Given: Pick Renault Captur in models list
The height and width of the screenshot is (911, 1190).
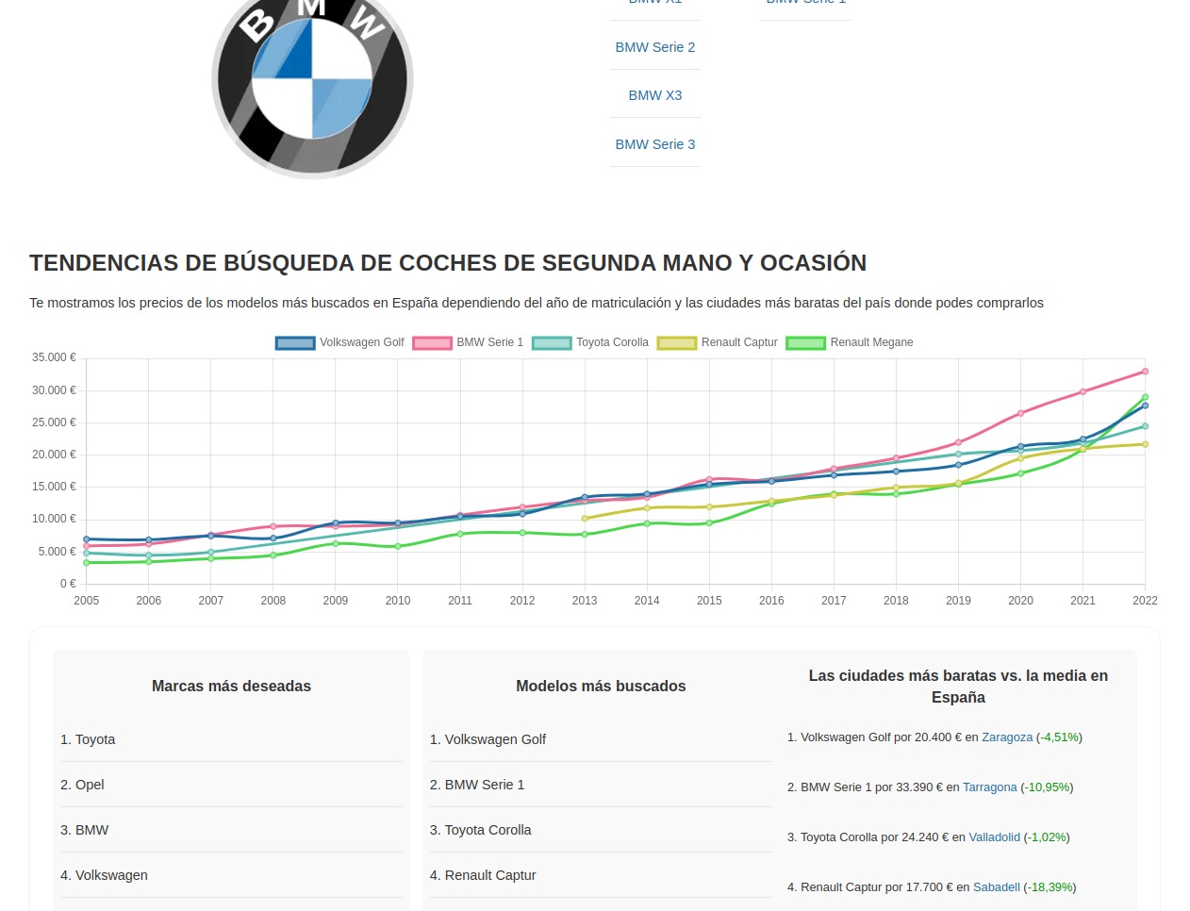Looking at the screenshot, I should pyautogui.click(x=482, y=875).
